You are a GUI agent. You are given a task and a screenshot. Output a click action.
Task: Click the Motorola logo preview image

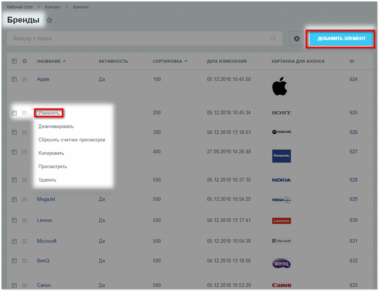coord(281,132)
